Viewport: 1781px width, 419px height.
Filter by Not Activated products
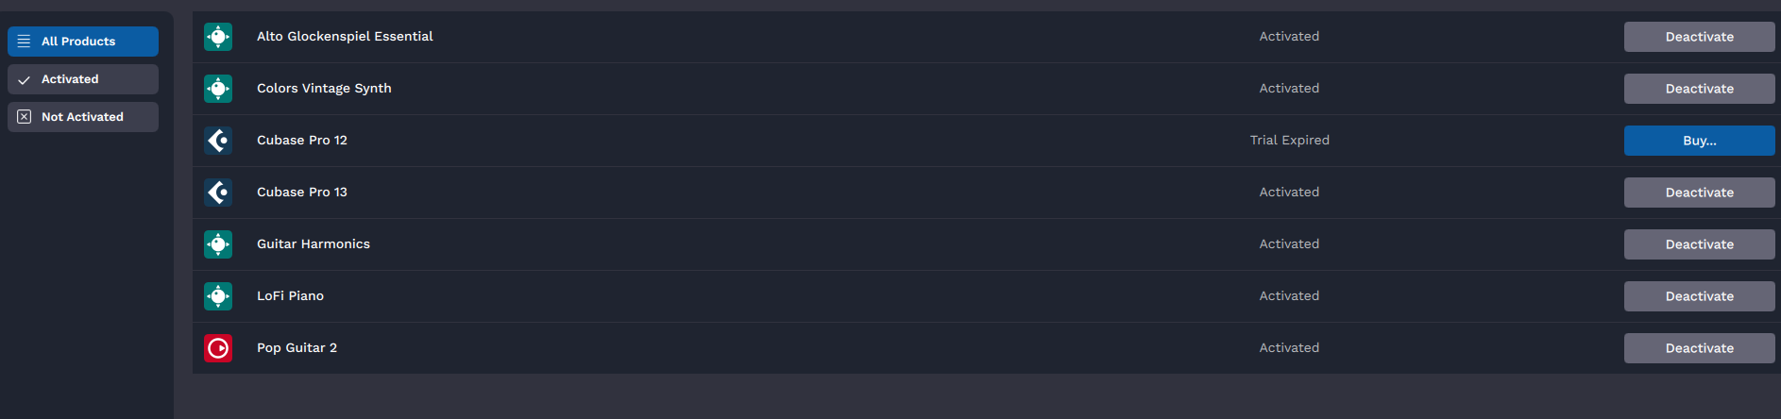coord(83,117)
